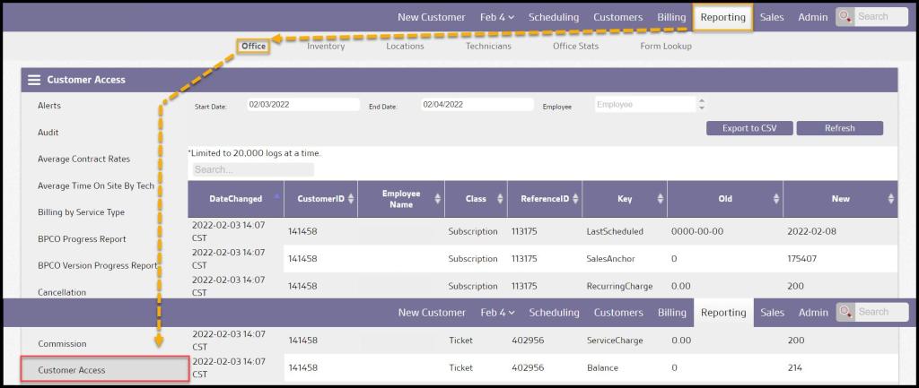This screenshot has height=388, width=919.
Task: Toggle sort on the ReferenceID column
Action: [575, 199]
